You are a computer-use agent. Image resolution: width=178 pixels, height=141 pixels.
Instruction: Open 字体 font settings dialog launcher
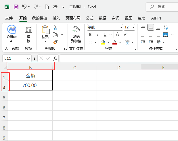135,49
